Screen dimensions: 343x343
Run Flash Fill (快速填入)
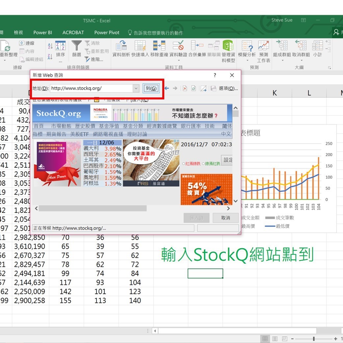click(140, 49)
